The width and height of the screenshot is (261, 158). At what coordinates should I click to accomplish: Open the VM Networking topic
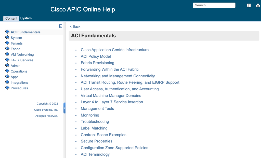[22, 54]
